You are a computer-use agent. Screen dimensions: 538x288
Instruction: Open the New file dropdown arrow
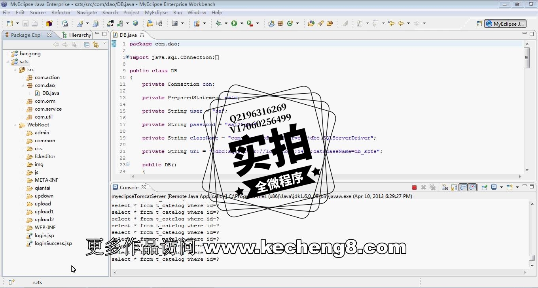(17, 23)
